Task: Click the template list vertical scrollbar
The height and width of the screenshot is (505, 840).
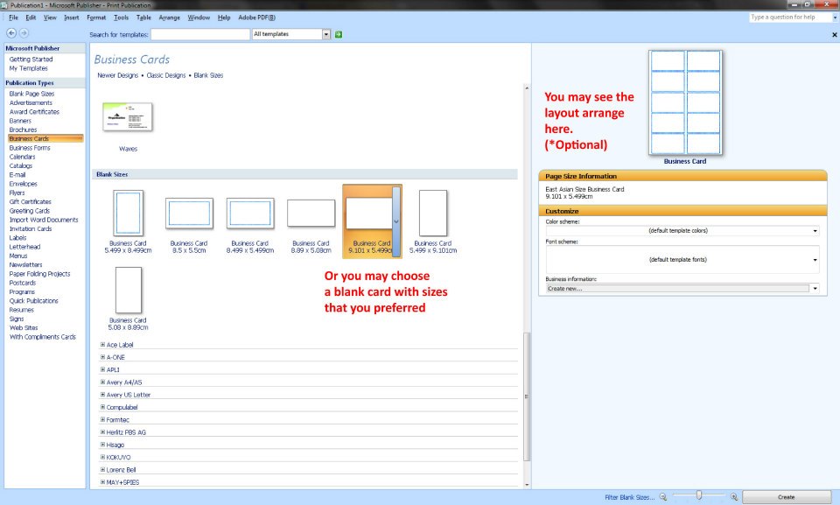Action: [x=527, y=396]
